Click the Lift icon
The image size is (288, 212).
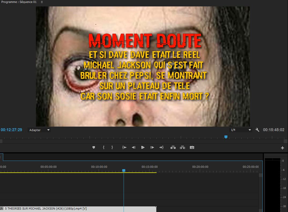[173, 147]
